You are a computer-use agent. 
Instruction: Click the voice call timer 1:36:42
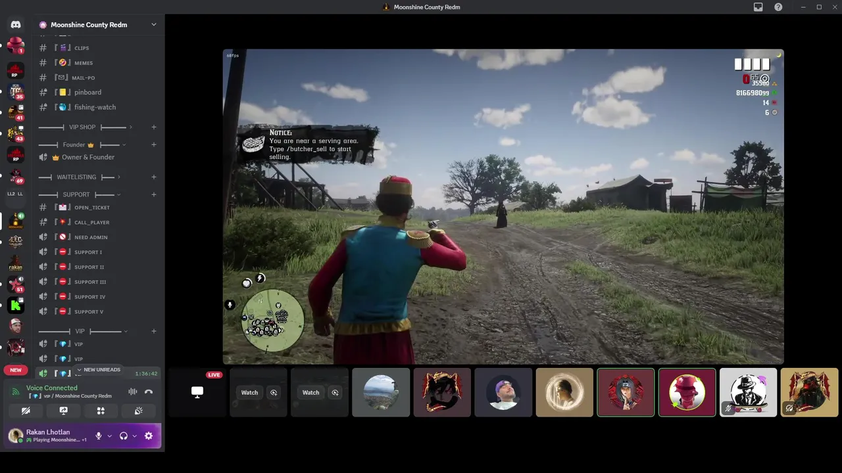tap(146, 374)
